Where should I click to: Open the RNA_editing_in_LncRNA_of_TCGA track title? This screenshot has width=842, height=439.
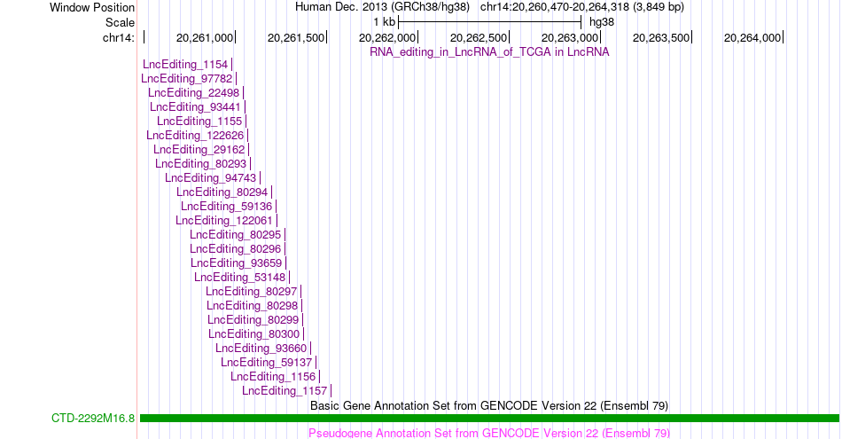489,52
